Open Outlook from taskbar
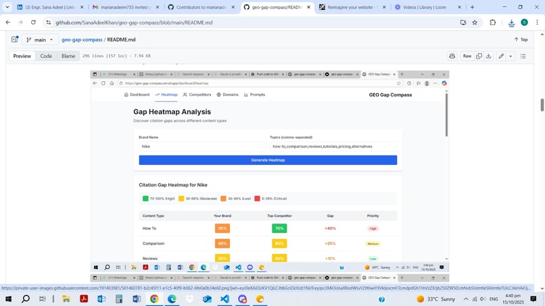 click(x=101, y=299)
